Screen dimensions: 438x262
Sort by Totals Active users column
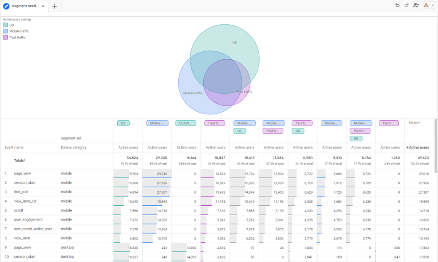pos(417,148)
